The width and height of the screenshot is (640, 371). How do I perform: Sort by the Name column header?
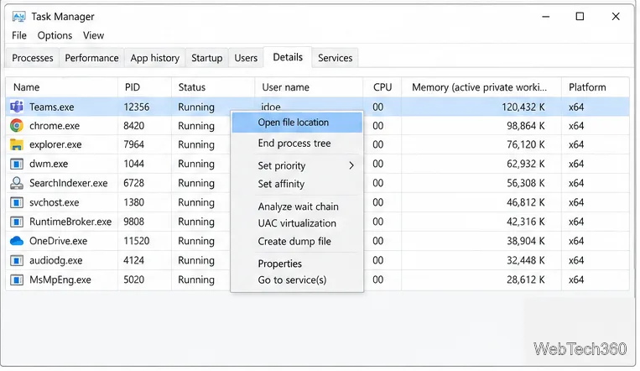[x=62, y=87]
